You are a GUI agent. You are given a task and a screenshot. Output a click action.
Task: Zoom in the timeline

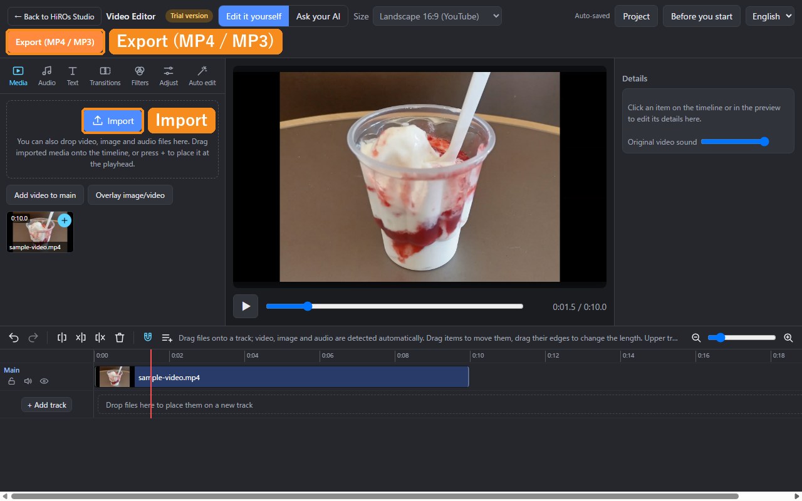(x=788, y=338)
